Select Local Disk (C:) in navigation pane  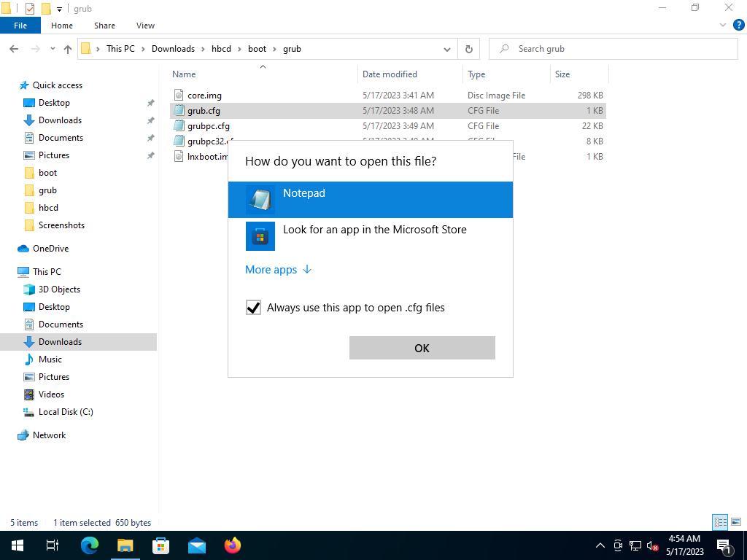(x=66, y=412)
